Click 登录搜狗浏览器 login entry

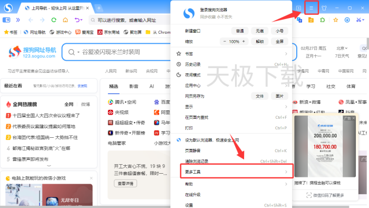213,10
